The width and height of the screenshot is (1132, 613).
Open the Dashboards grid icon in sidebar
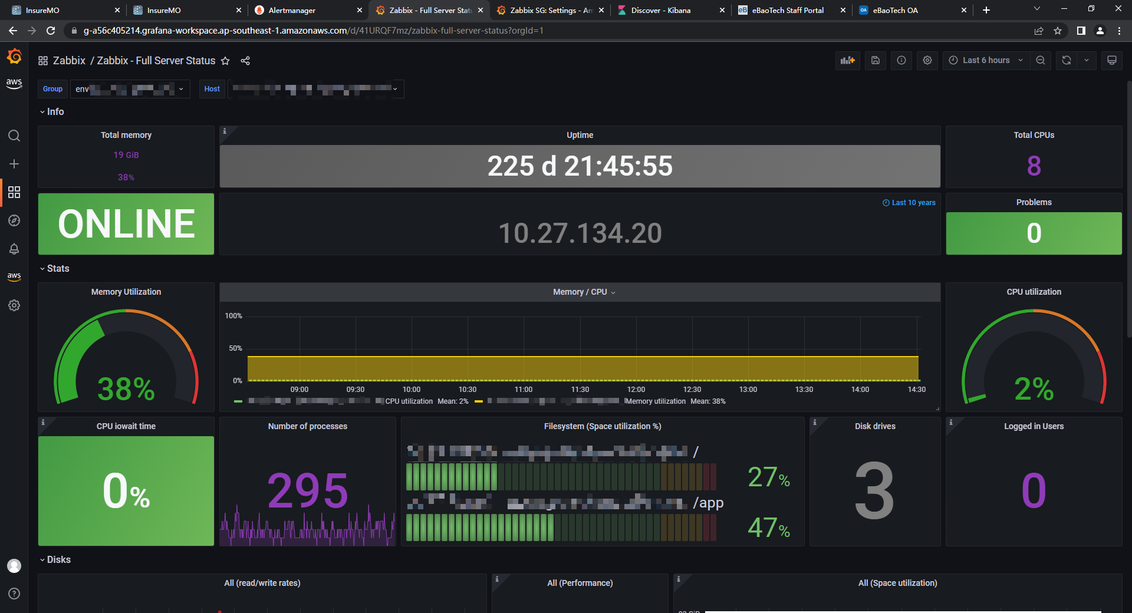point(14,192)
